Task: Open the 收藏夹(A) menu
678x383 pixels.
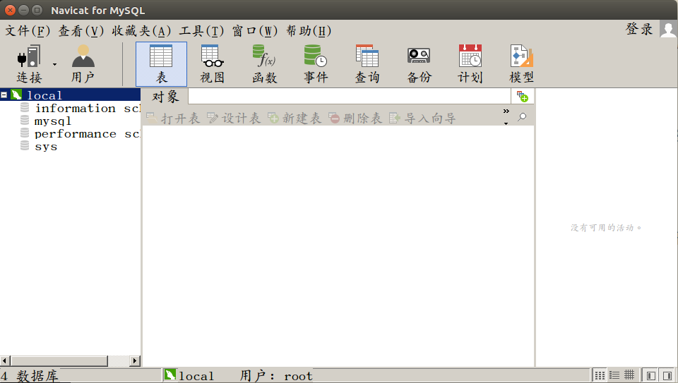Action: pos(141,31)
